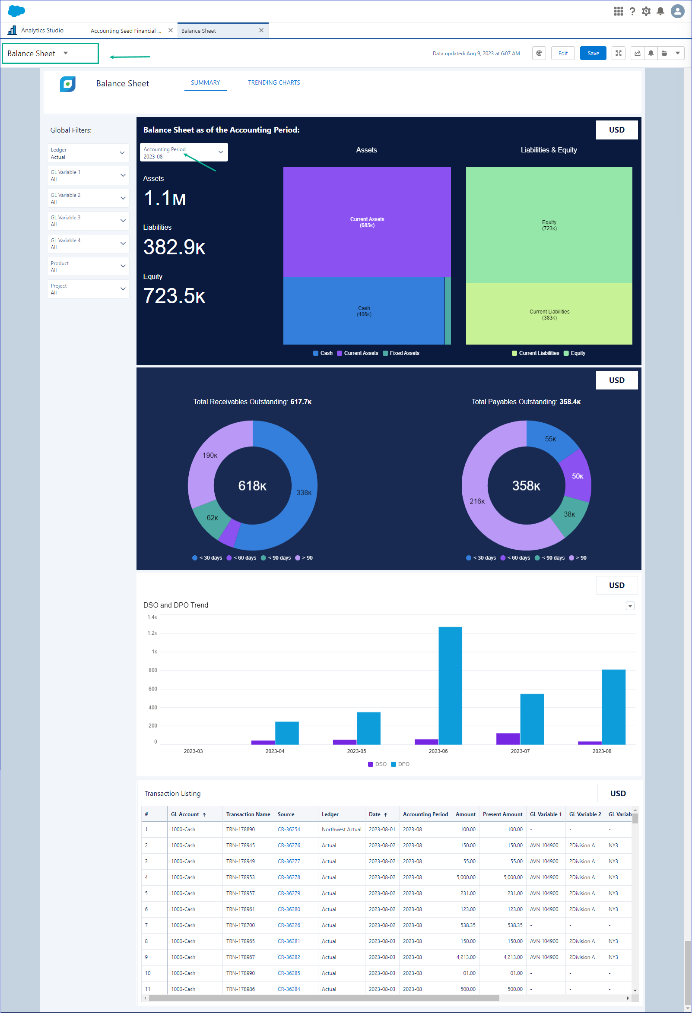
Task: Switch to the TRENDING CHARTS tab
Action: [274, 82]
